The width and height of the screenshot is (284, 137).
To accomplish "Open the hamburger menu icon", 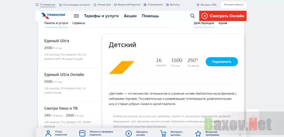I will (x=76, y=16).
